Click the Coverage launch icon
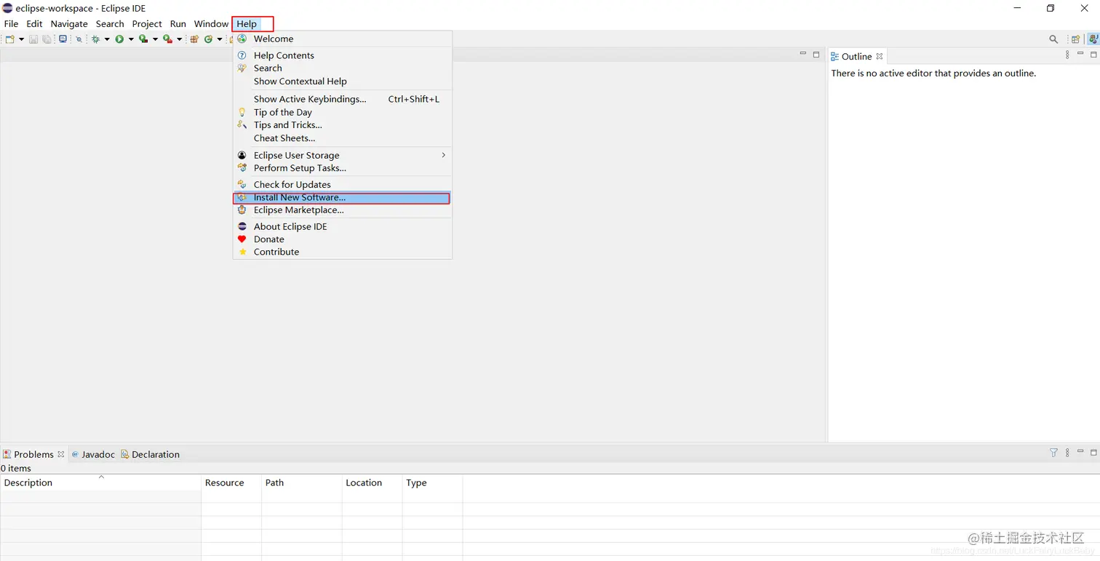The height and width of the screenshot is (561, 1100). (143, 39)
